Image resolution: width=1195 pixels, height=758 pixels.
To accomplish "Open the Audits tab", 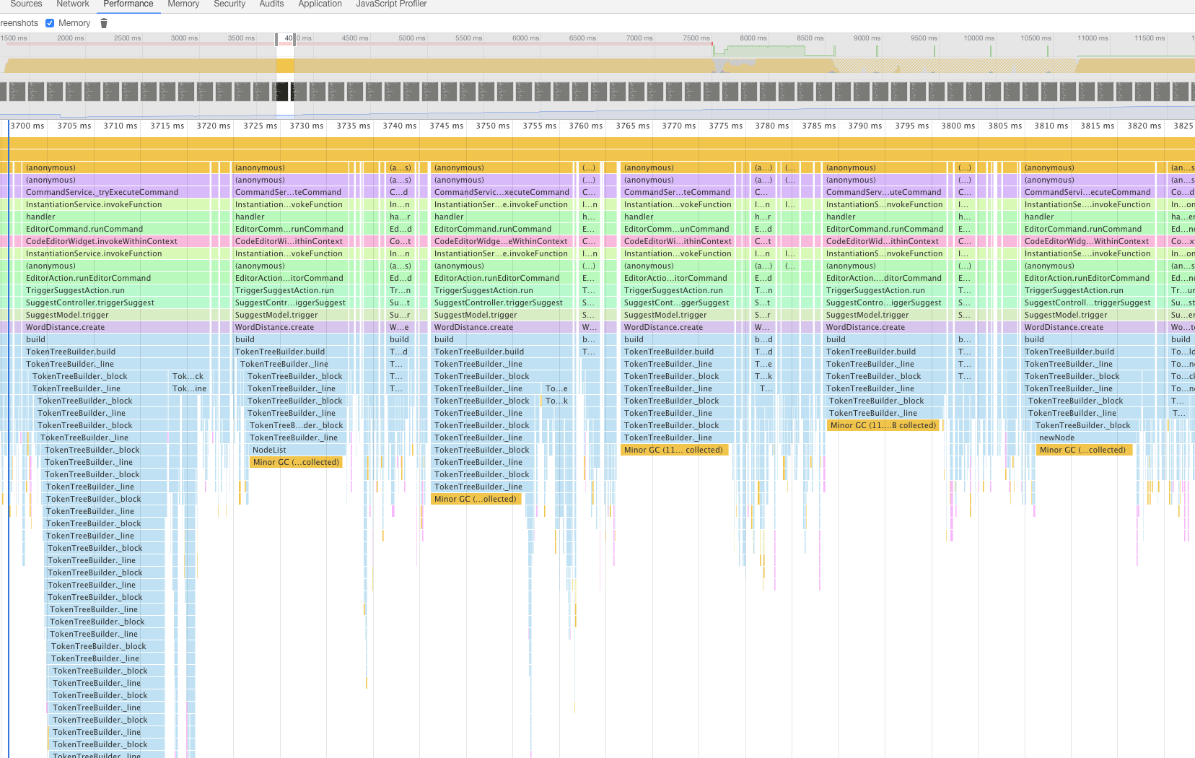I will (271, 5).
